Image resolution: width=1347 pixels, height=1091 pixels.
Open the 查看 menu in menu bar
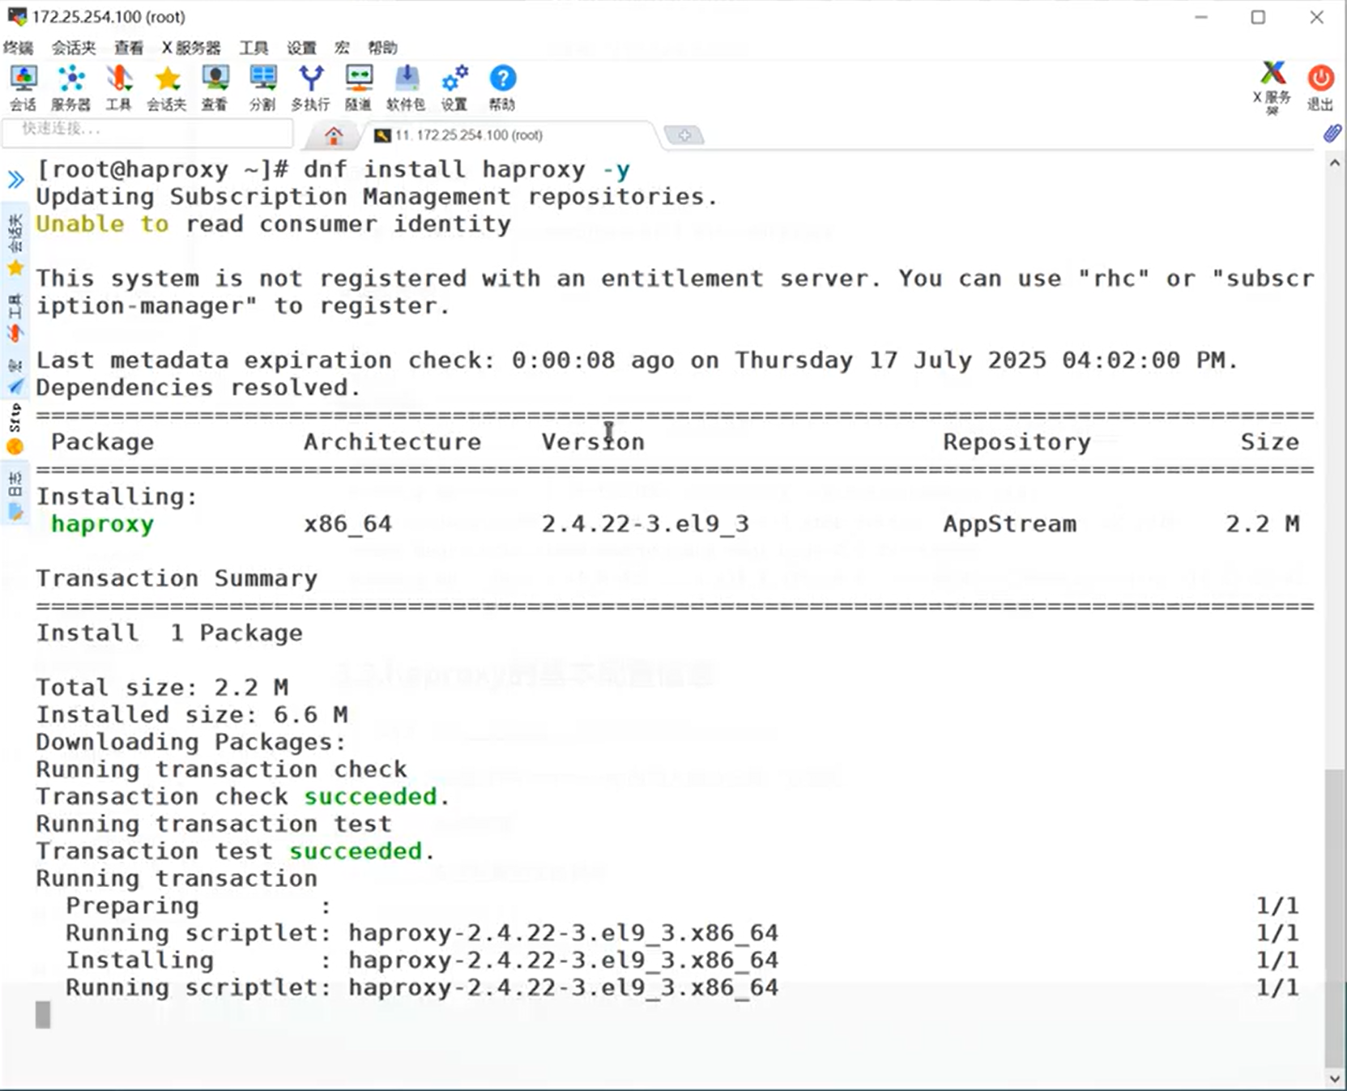point(128,48)
